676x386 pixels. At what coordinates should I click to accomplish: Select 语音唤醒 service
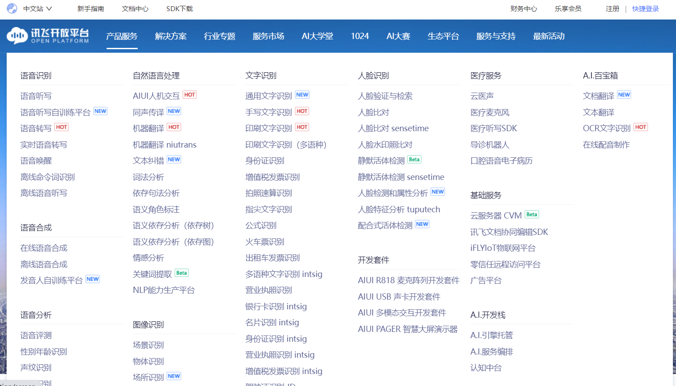36,160
